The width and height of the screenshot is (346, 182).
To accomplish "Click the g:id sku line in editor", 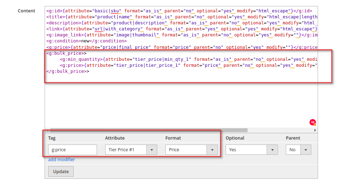I will (179, 11).
